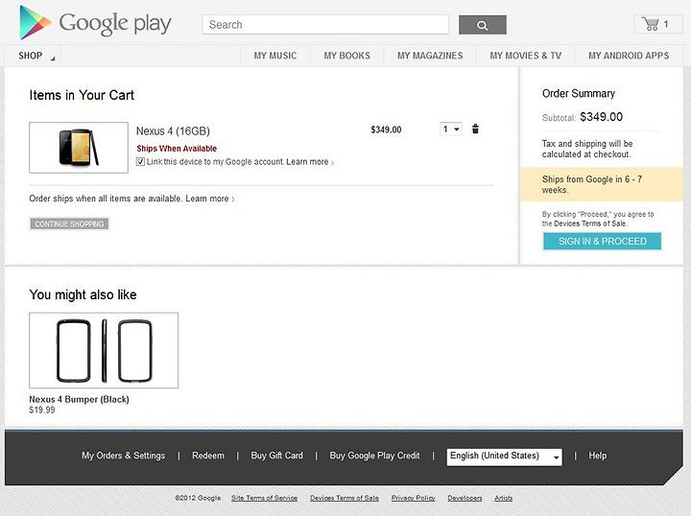Click Redeem in footer

click(x=208, y=456)
